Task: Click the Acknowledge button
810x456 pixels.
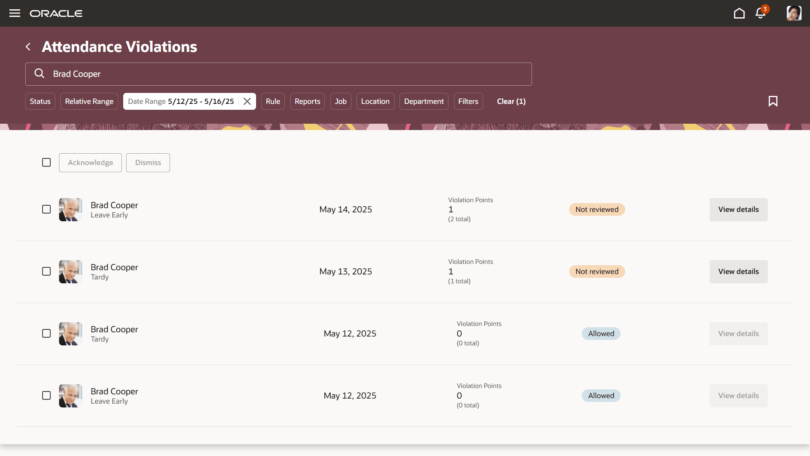Action: pyautogui.click(x=90, y=163)
